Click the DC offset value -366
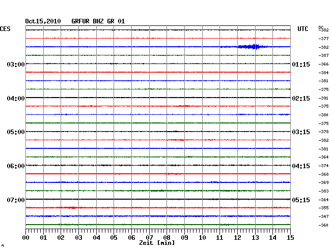 323,64
